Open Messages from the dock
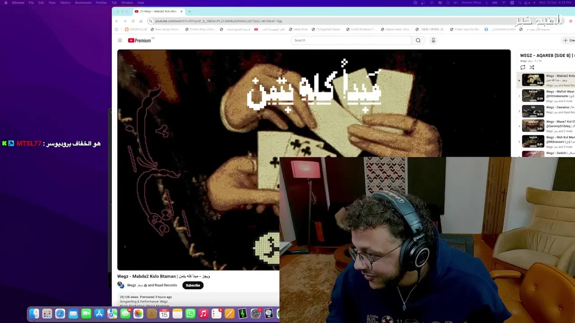Image resolution: width=575 pixels, height=323 pixels. 125,314
